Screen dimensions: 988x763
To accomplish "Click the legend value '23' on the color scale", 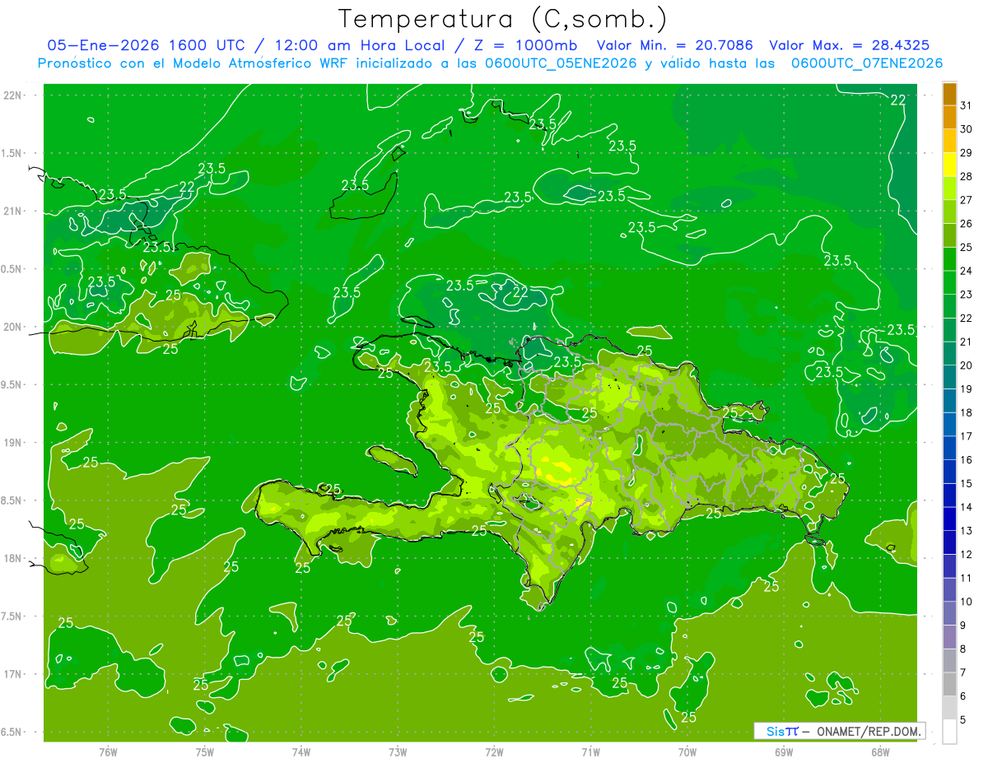I will click(967, 295).
